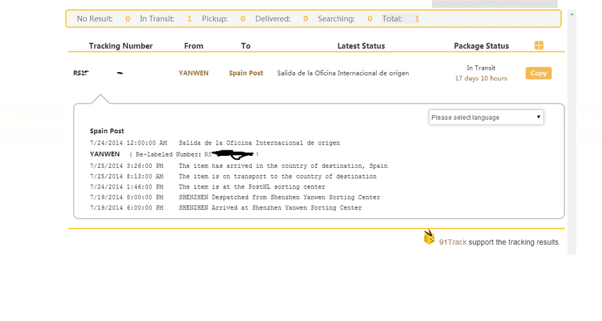Open the 'Please select language' dropdown
Viewport: 602px width, 321px height.
[486, 118]
